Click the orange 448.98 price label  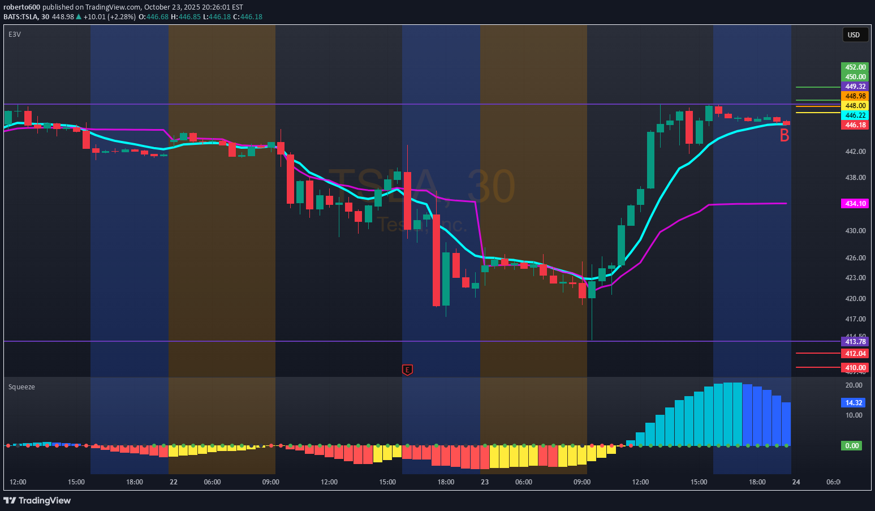[855, 96]
